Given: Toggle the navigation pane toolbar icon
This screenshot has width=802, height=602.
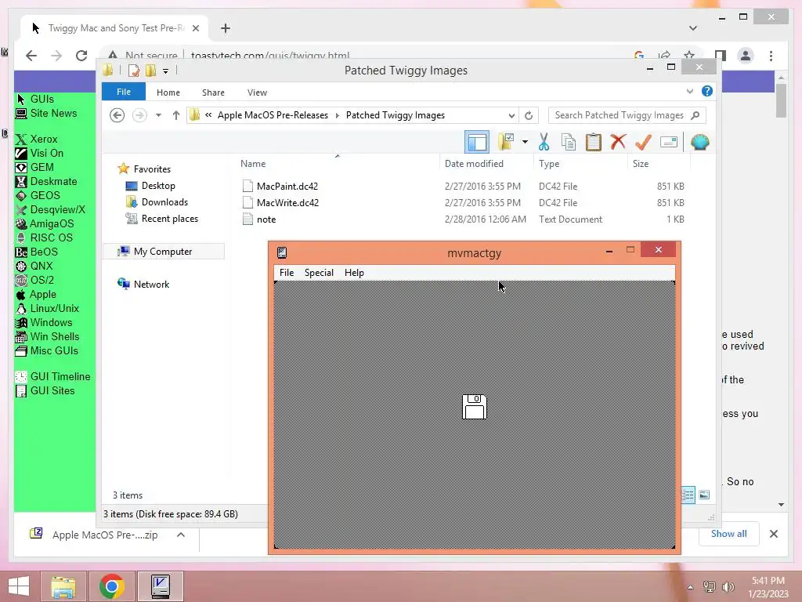Looking at the screenshot, I should pyautogui.click(x=477, y=142).
